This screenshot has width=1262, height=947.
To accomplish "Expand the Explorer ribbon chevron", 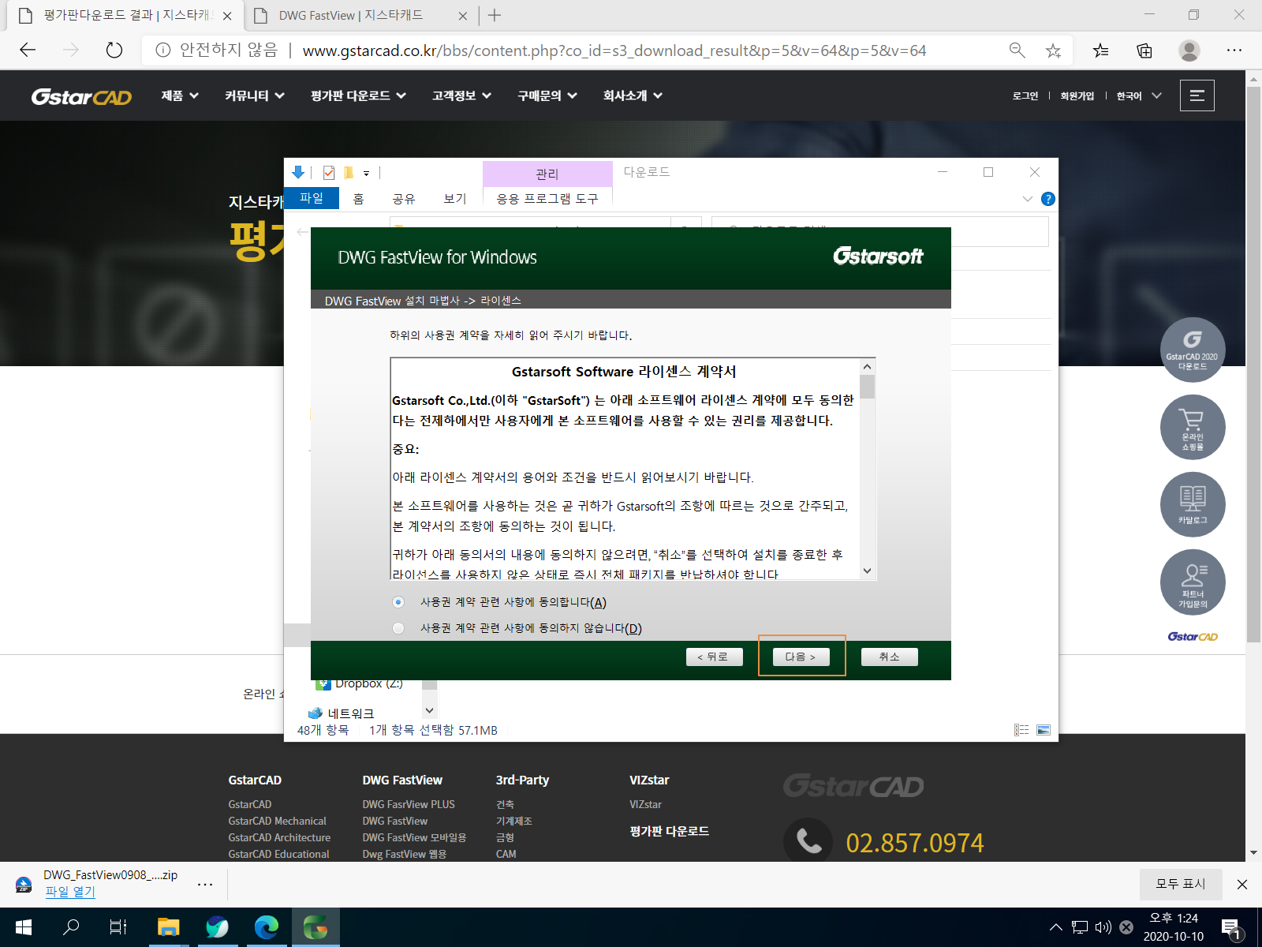I will coord(1027,199).
